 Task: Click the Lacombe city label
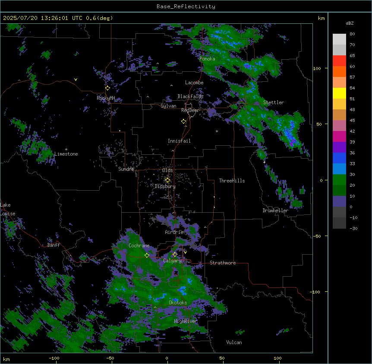(194, 83)
